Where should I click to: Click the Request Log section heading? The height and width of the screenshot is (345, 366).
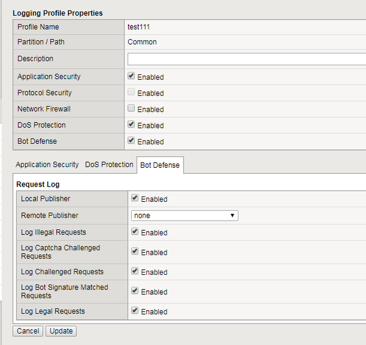38,184
